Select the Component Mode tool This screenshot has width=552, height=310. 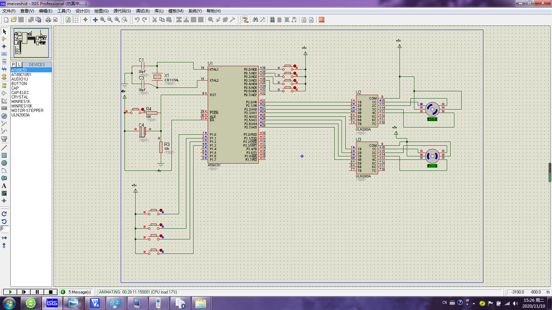(x=4, y=39)
